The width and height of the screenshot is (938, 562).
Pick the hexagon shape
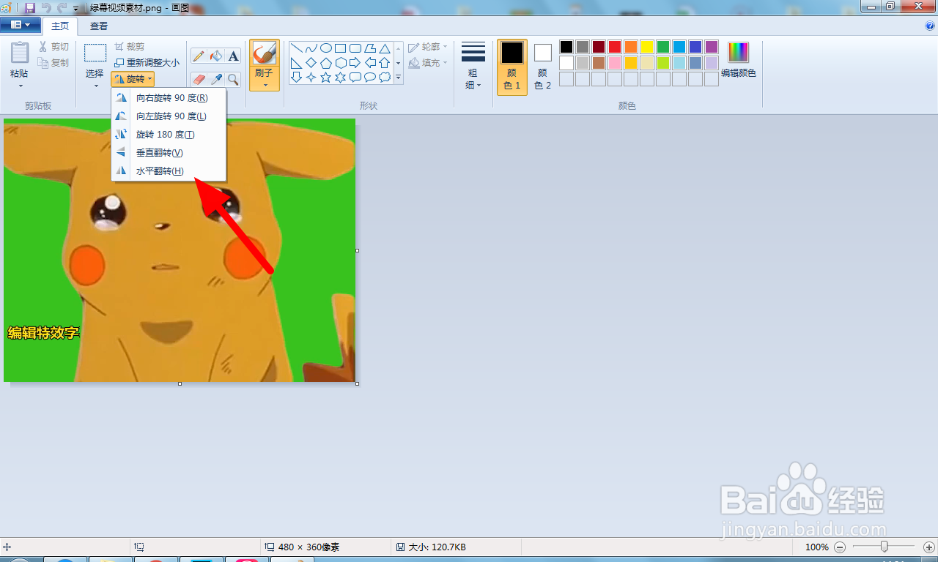[341, 63]
